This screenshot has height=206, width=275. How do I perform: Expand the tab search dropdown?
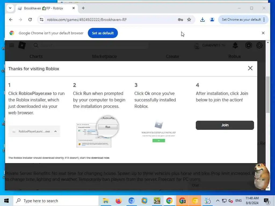pos(10,8)
